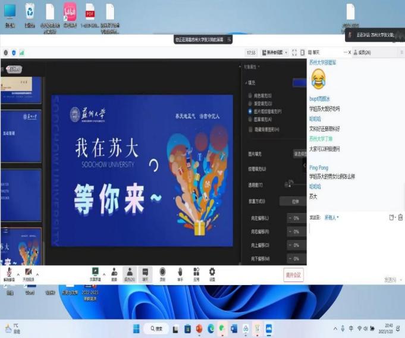Open the members list icon in meeting toolbar
Image resolution: width=405 pixels, height=338 pixels.
click(x=129, y=271)
